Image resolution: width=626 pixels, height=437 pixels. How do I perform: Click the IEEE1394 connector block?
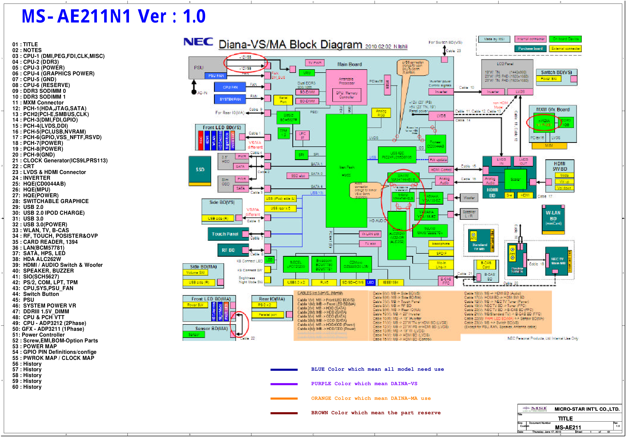[x=391, y=283]
